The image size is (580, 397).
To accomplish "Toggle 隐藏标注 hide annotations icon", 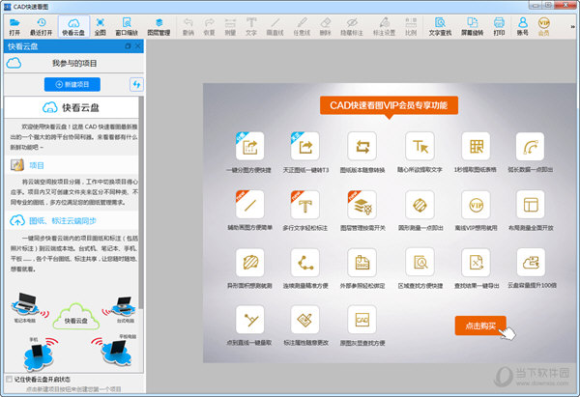I will click(352, 27).
